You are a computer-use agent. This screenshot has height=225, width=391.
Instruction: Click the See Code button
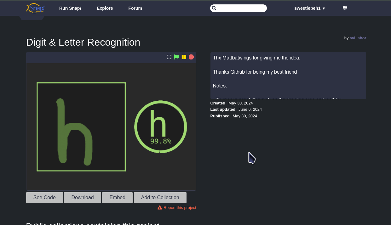44,198
